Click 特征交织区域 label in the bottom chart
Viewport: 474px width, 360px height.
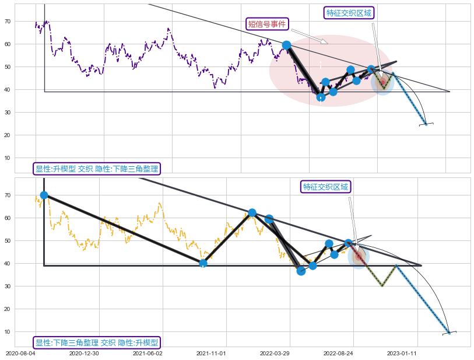[325, 187]
